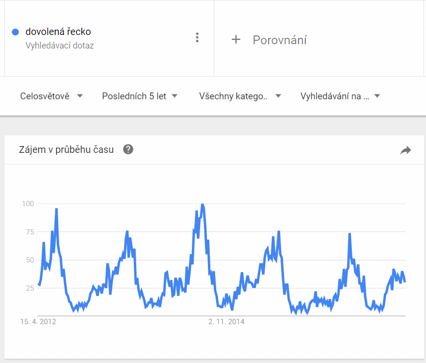The image size is (426, 363).
Task: Click the share arrow icon on the chart card
Action: point(405,150)
